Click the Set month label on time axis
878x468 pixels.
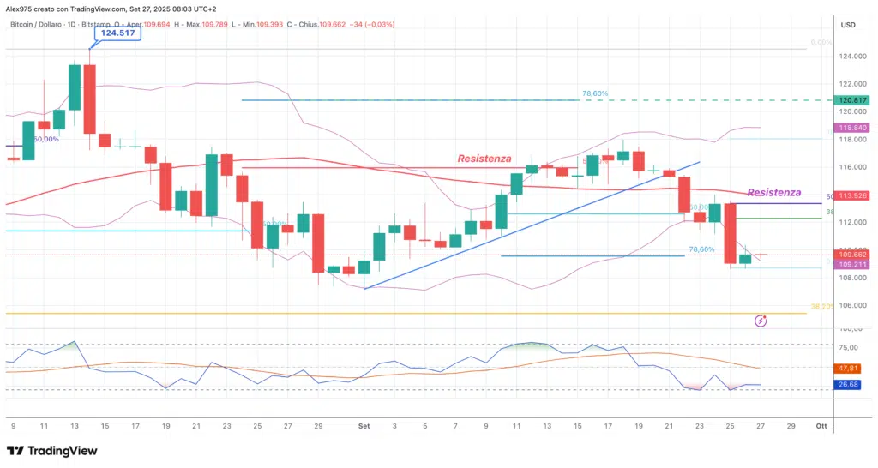(364, 425)
